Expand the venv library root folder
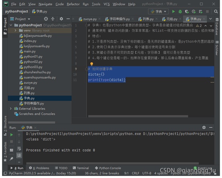The width and height of the screenshot is (222, 178). (x=15, y=30)
